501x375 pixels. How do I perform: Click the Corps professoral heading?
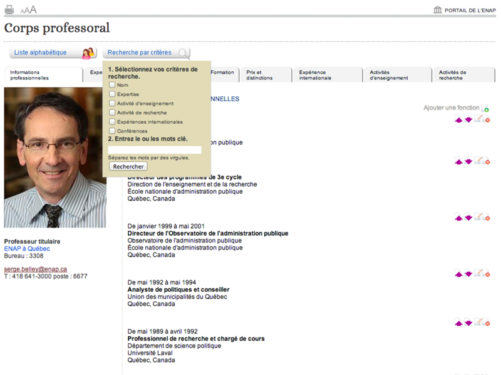tap(57, 28)
